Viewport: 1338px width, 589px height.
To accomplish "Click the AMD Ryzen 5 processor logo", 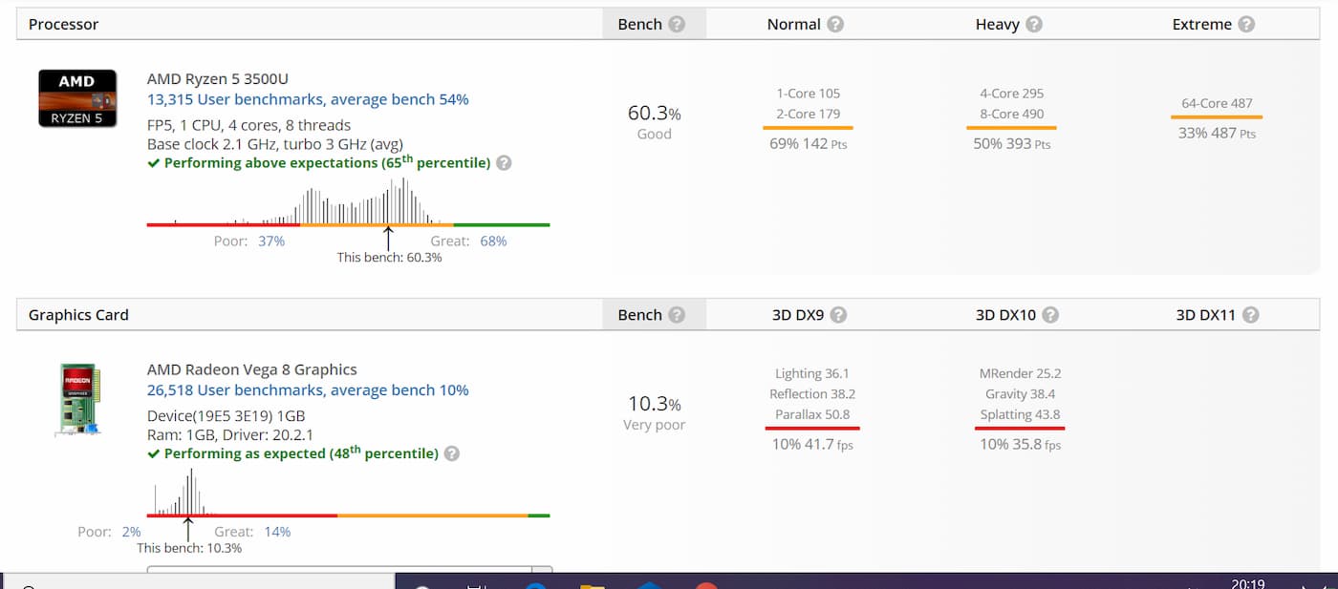I will click(x=77, y=98).
